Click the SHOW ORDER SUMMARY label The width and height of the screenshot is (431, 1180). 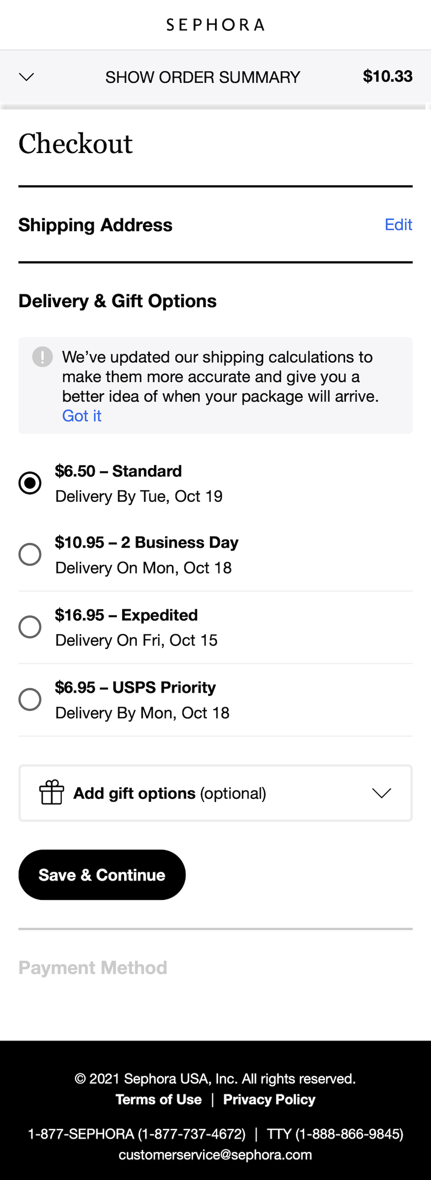(203, 77)
